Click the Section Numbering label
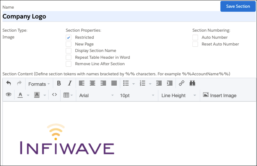Viewport: 257px width, 166px height. pos(211,30)
